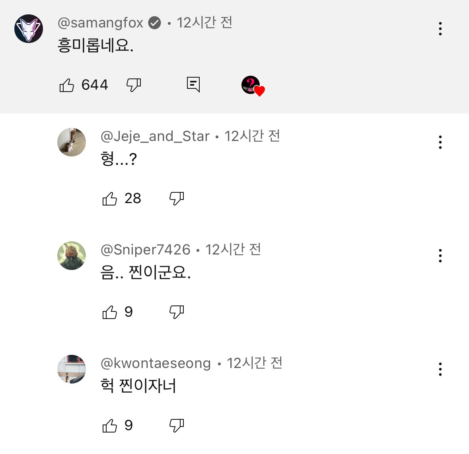Viewport: 469px width, 454px height.
Task: Dislike the Jeje_and_Star reply
Action: [177, 198]
